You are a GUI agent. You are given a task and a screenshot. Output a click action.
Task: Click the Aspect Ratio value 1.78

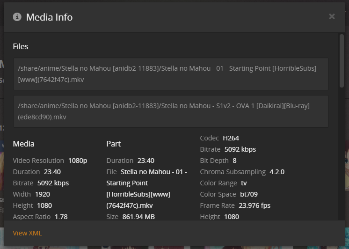[61, 217]
